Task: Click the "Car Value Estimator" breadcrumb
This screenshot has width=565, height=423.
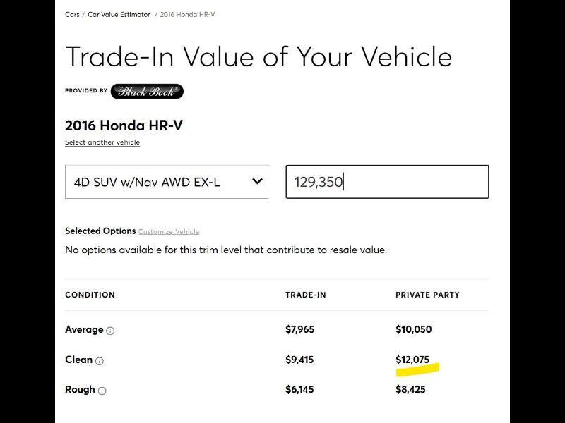Action: 118,13
